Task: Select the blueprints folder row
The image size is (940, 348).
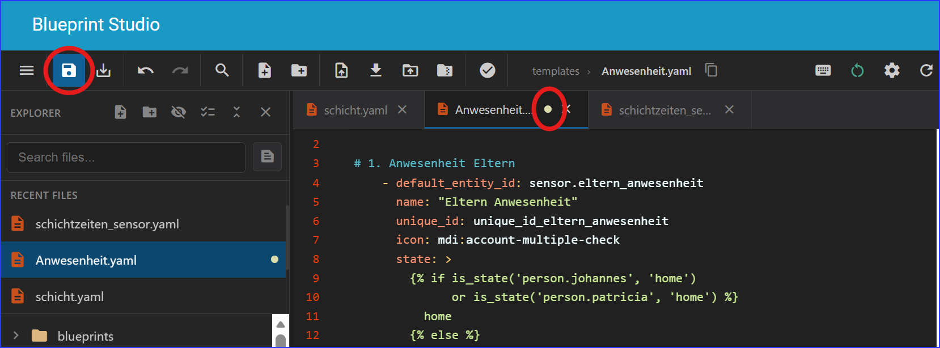Action: pos(137,336)
